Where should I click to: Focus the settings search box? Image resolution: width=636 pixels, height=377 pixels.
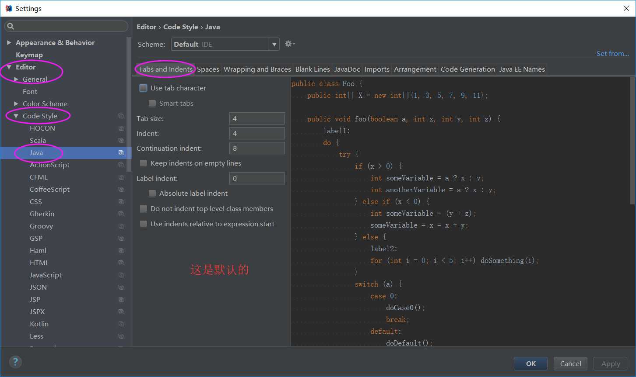[66, 26]
